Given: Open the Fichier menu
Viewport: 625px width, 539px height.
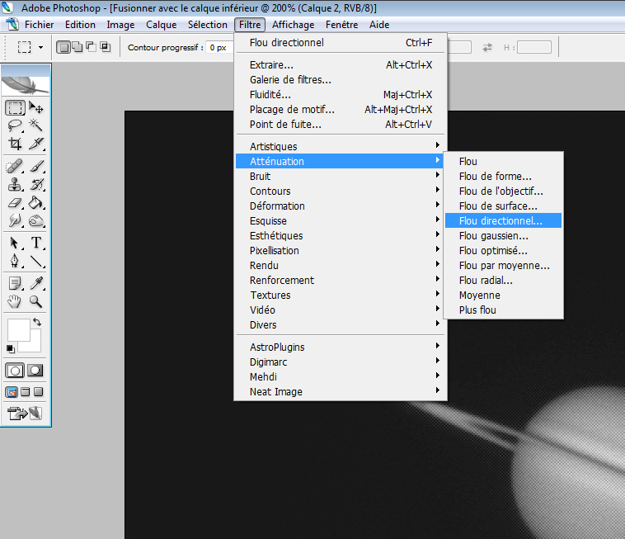Looking at the screenshot, I should click(x=39, y=25).
